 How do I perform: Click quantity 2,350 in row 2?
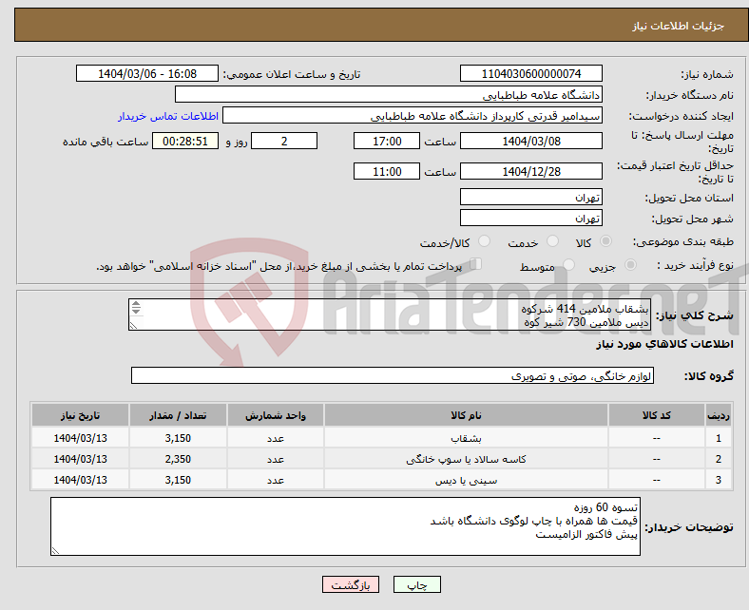click(x=178, y=459)
